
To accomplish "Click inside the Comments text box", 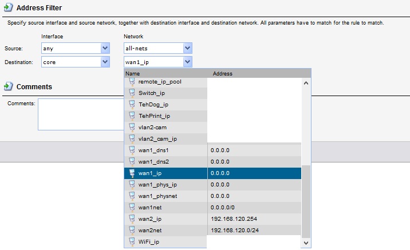I will pyautogui.click(x=80, y=114).
